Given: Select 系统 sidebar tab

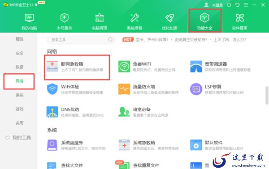Looking at the screenshot, I should (19, 95).
